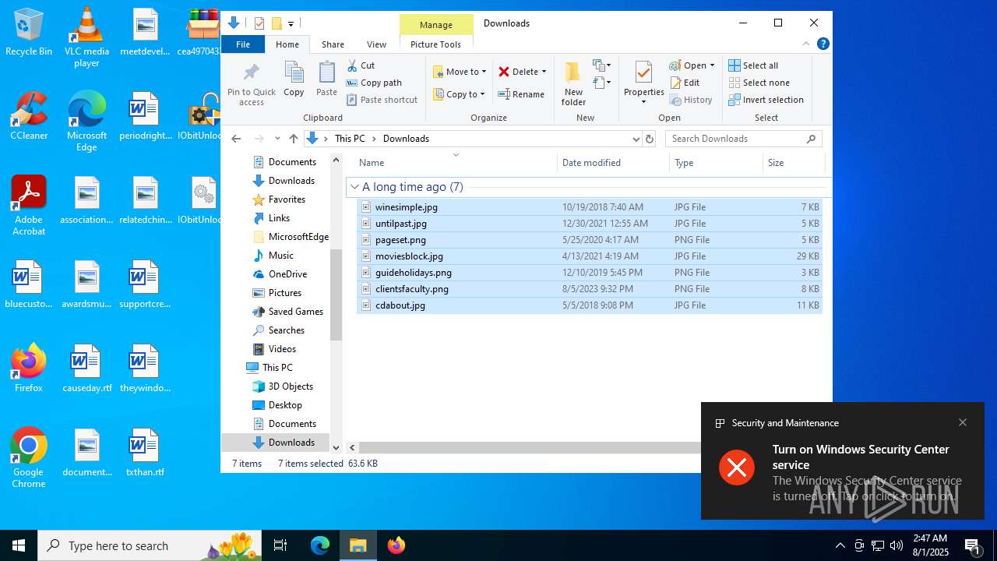Open Action Center notifications icon

[x=972, y=545]
